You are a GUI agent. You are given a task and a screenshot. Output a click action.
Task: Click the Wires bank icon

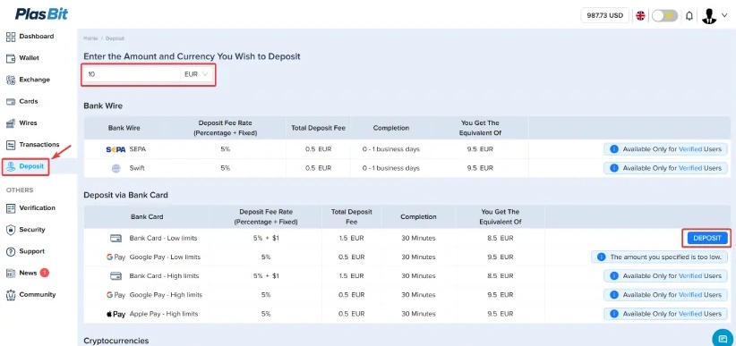pos(11,122)
